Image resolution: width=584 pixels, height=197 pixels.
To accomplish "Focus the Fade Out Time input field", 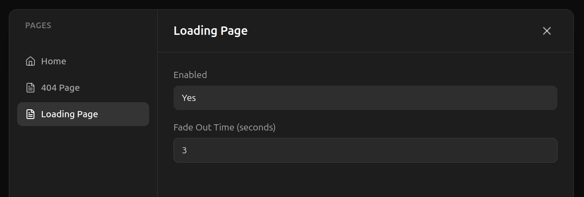I will 365,150.
